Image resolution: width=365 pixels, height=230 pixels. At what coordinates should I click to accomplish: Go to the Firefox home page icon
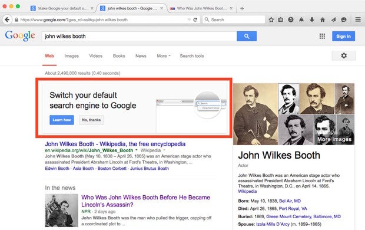pos(323,20)
